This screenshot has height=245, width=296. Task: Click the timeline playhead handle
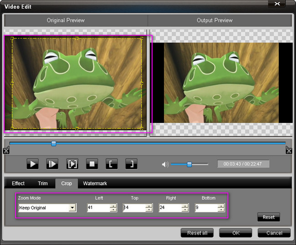(54, 143)
